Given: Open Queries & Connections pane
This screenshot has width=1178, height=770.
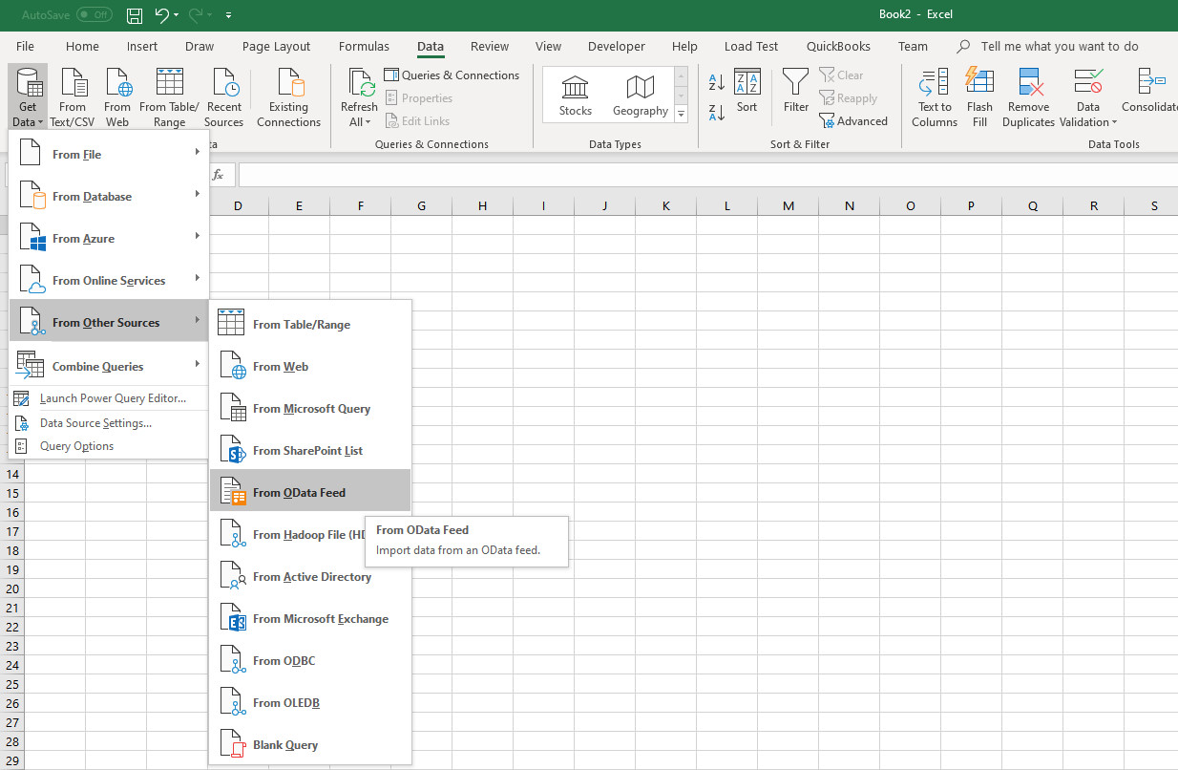Looking at the screenshot, I should coord(452,75).
